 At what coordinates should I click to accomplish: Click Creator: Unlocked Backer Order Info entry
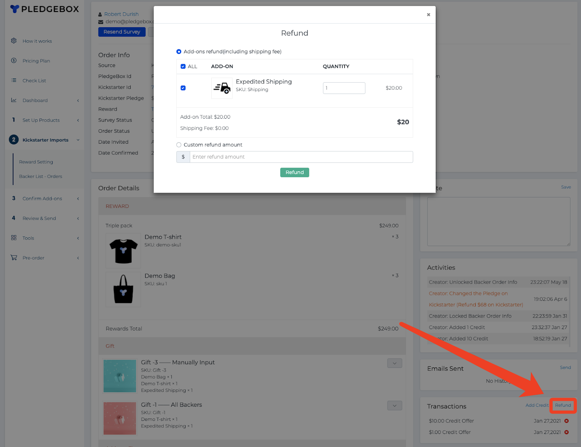point(473,282)
